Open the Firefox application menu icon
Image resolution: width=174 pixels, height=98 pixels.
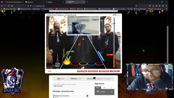pos(166,6)
